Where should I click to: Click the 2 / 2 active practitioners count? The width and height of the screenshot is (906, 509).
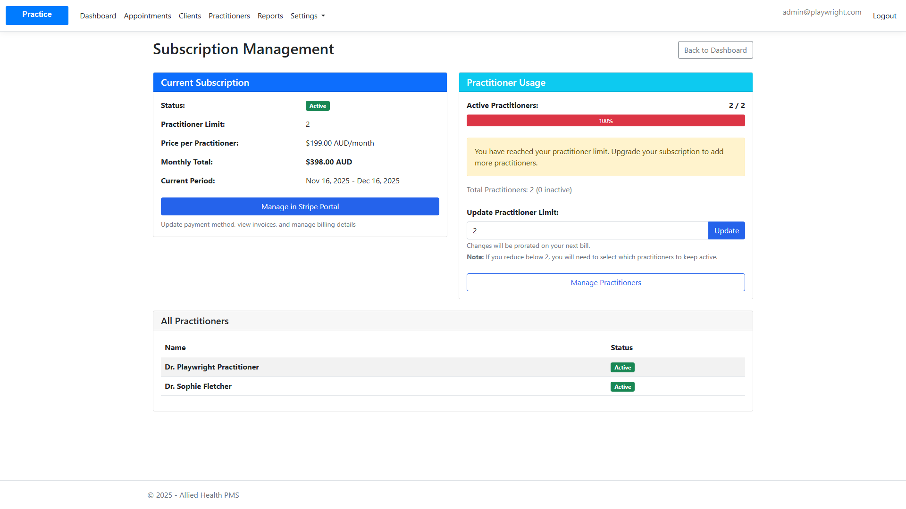[737, 105]
